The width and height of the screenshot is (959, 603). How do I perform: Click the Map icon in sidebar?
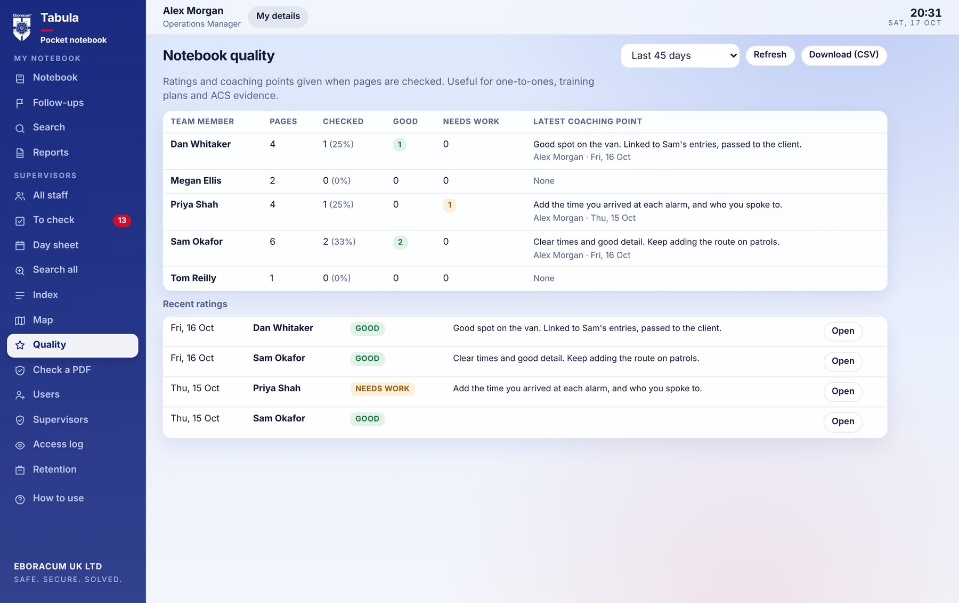tap(20, 320)
